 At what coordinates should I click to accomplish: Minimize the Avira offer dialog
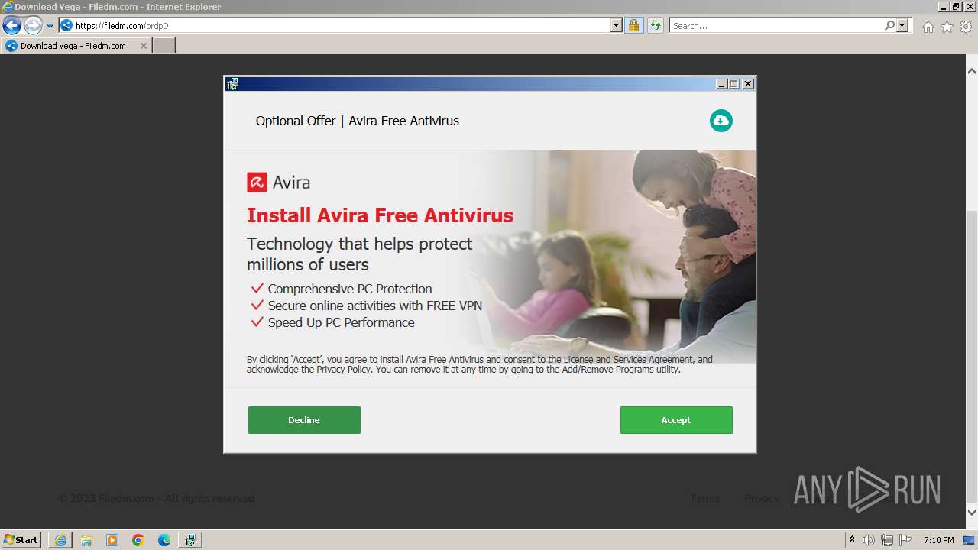click(721, 84)
